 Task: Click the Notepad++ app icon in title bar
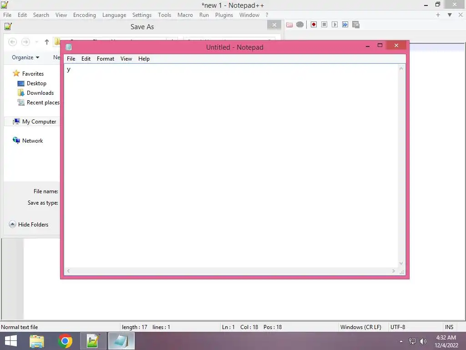coord(5,5)
